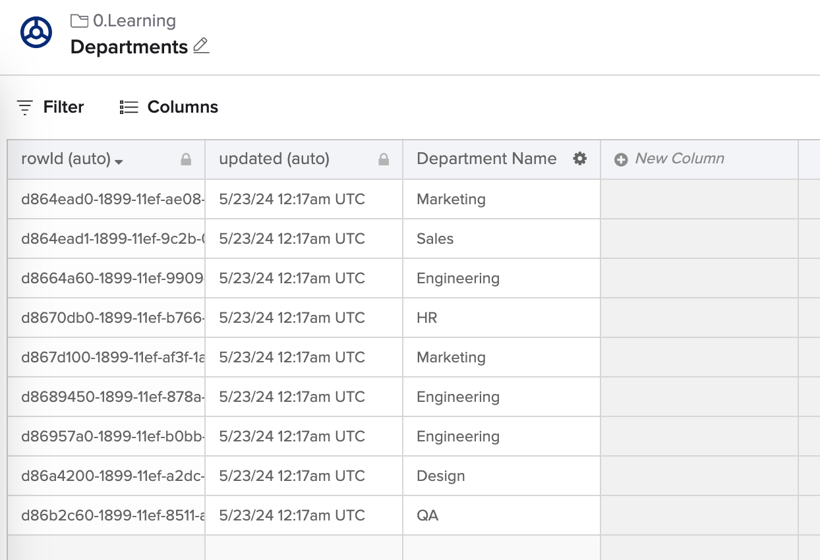The image size is (820, 560).
Task: Click the Columns list icon
Action: point(128,107)
